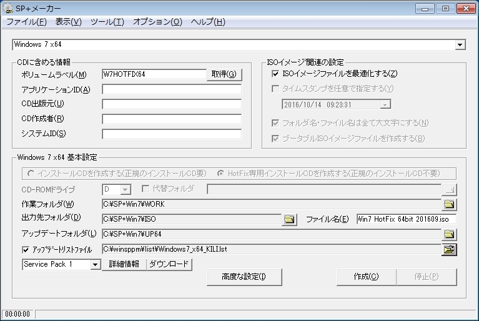Click the ファイル名(E) label
Viewport: 479px width, 321px height.
click(x=327, y=219)
